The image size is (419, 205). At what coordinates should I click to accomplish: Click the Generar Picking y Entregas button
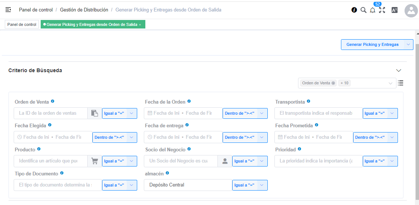pyautogui.click(x=372, y=45)
